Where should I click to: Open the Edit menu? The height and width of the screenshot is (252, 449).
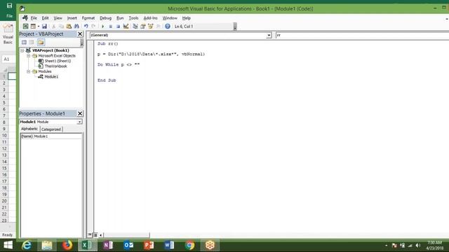45,18
